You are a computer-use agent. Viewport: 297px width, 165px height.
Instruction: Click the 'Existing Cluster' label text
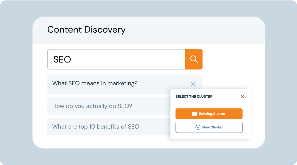pyautogui.click(x=212, y=114)
